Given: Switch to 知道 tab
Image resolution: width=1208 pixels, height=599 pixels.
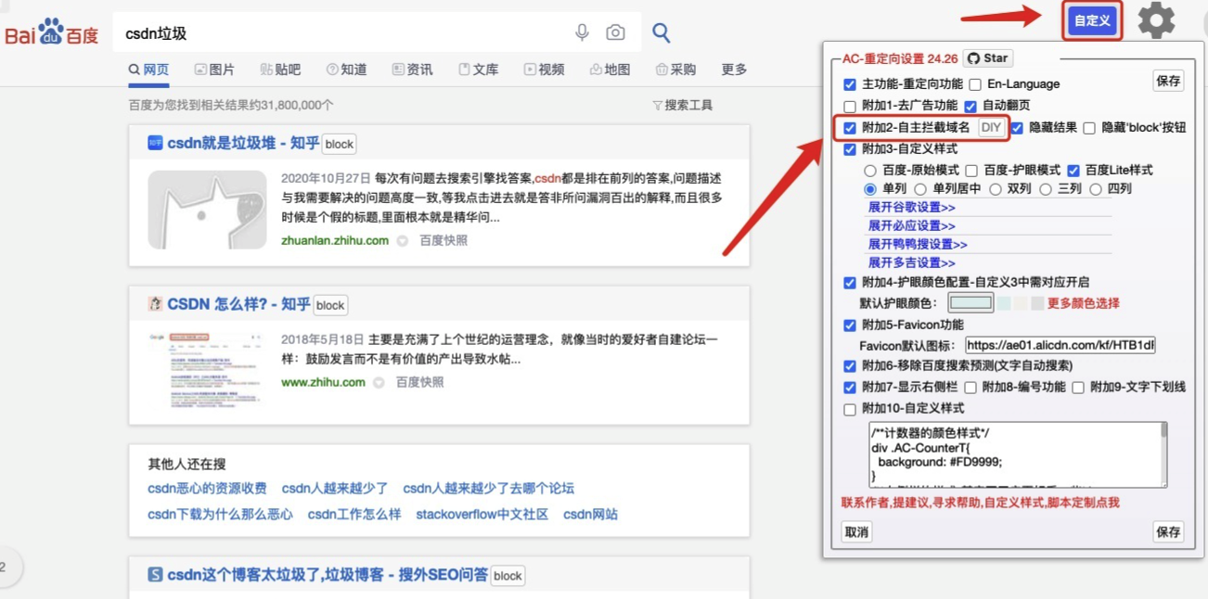Looking at the screenshot, I should tap(346, 70).
